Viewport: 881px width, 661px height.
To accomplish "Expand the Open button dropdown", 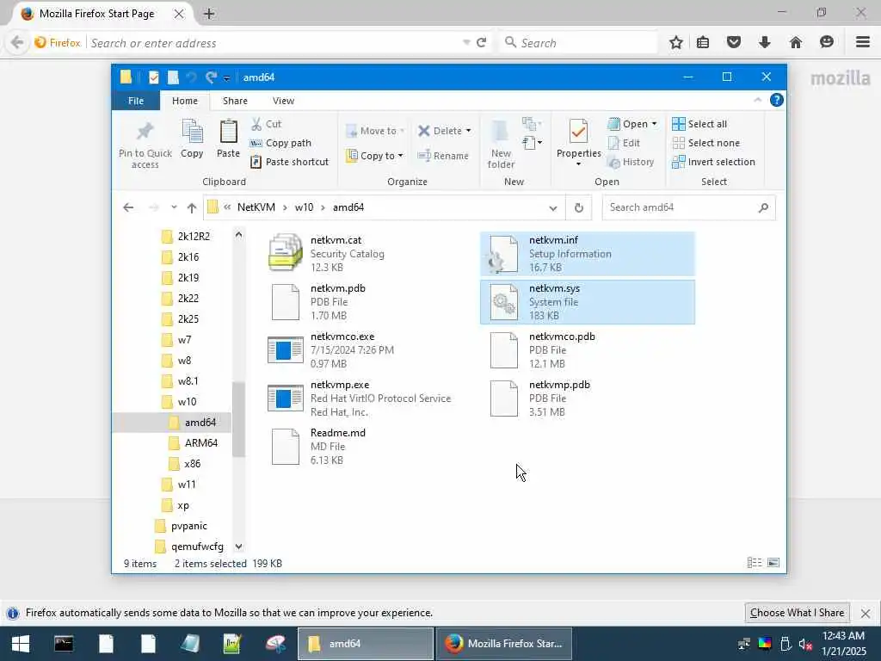I will pyautogui.click(x=654, y=124).
